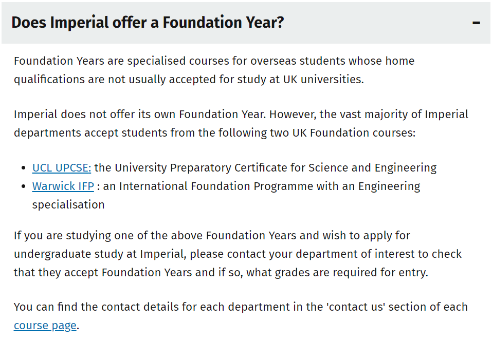The image size is (492, 341).
Task: Click the paragraph starting 'If you are studying'
Action: click(x=238, y=254)
